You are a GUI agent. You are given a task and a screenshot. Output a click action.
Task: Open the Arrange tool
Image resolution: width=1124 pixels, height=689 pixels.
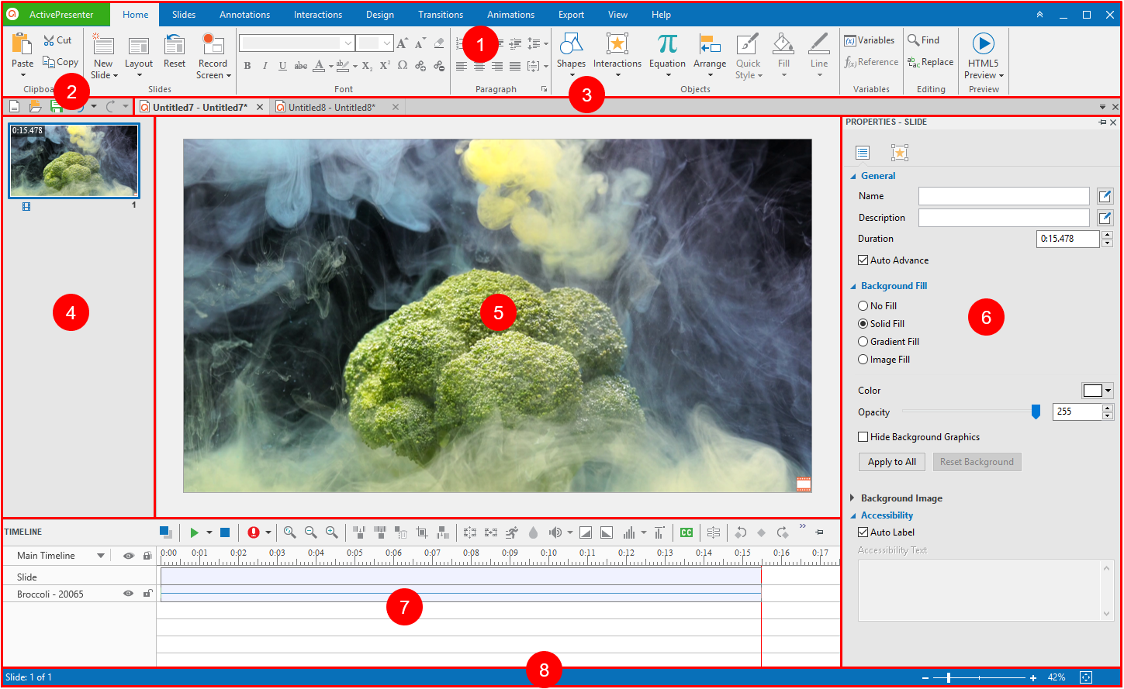(x=709, y=45)
